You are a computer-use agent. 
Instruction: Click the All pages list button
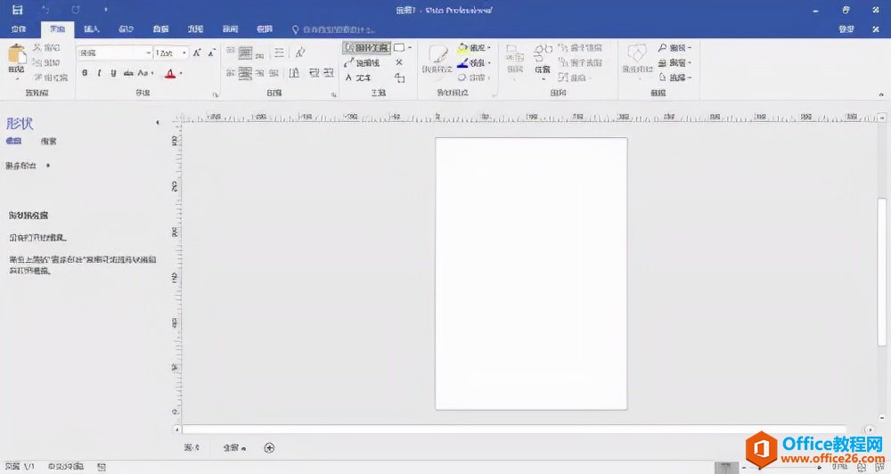point(234,448)
